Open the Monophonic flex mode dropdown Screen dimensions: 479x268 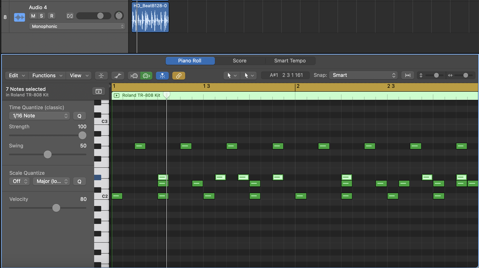coord(77,26)
